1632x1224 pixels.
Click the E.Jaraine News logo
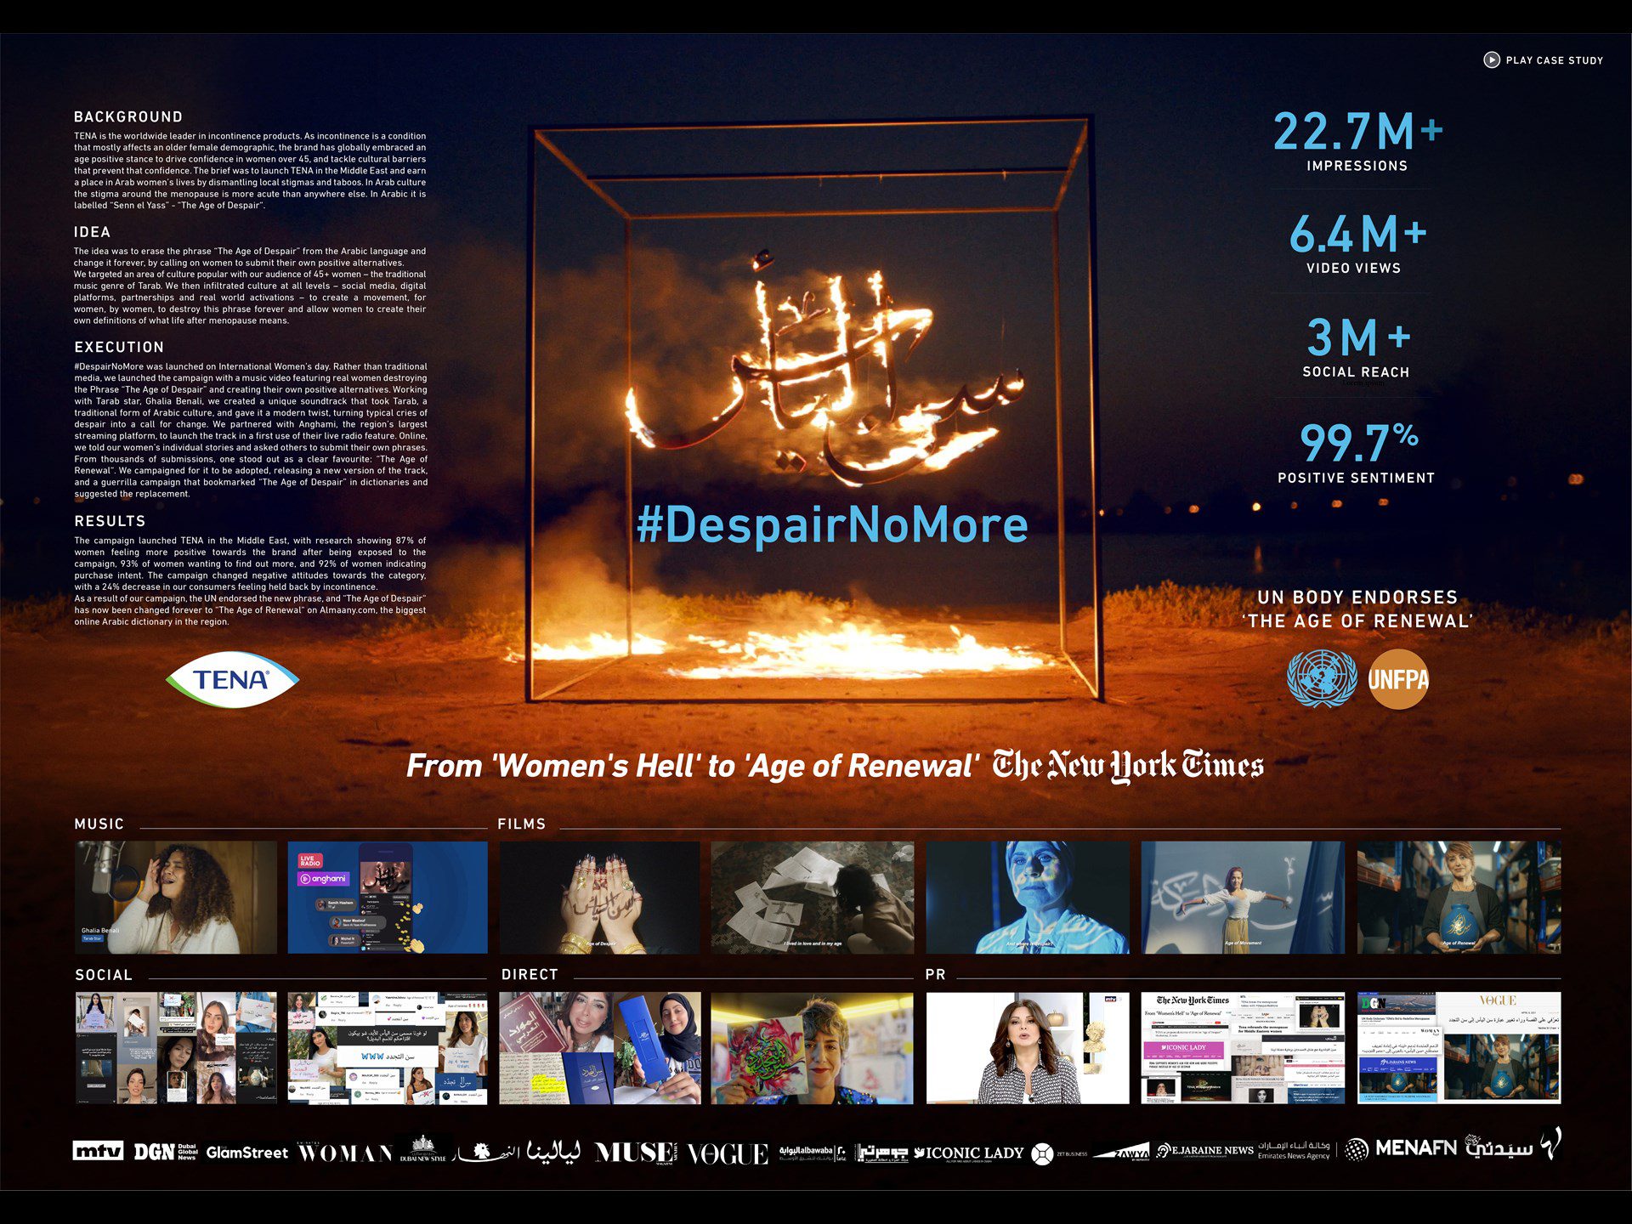(1204, 1150)
